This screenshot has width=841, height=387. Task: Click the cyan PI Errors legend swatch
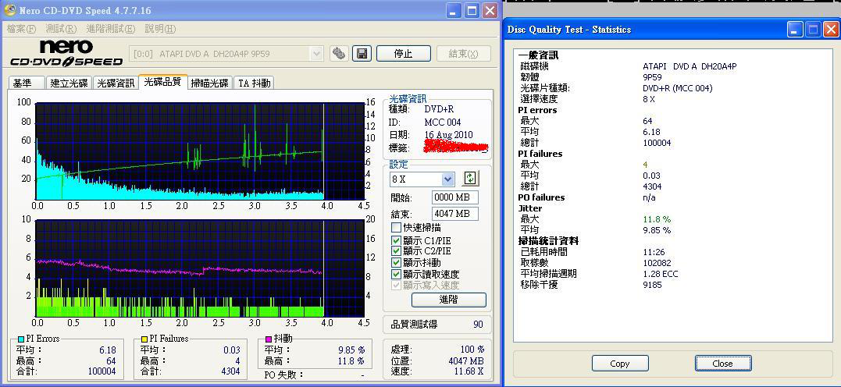point(21,339)
